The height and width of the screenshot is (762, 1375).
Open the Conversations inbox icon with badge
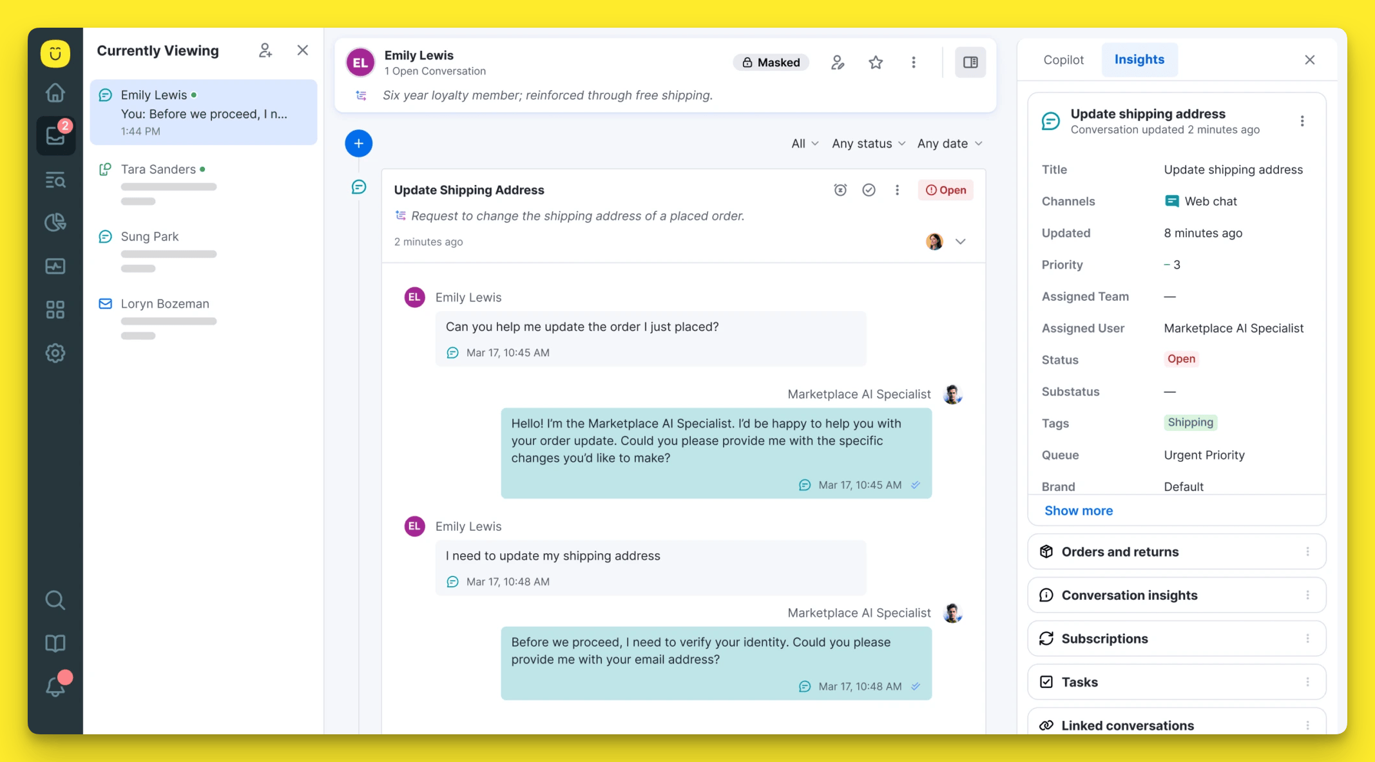(55, 136)
